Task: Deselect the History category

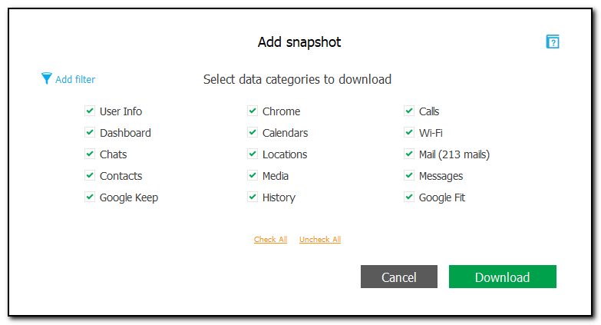Action: tap(253, 197)
